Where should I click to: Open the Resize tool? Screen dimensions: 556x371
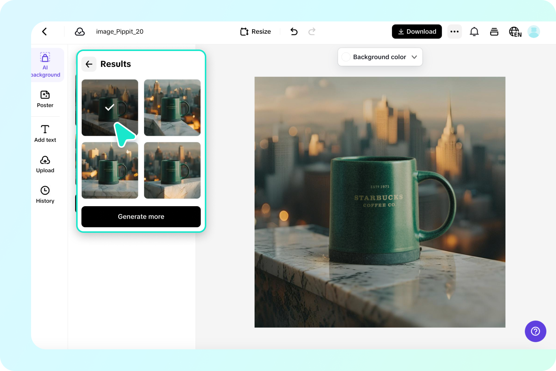click(255, 32)
